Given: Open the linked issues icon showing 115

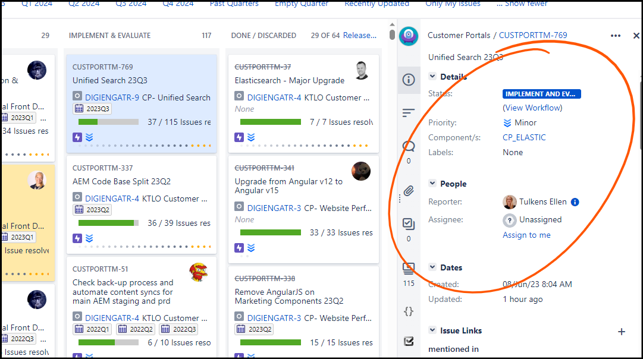Looking at the screenshot, I should pyautogui.click(x=409, y=269).
